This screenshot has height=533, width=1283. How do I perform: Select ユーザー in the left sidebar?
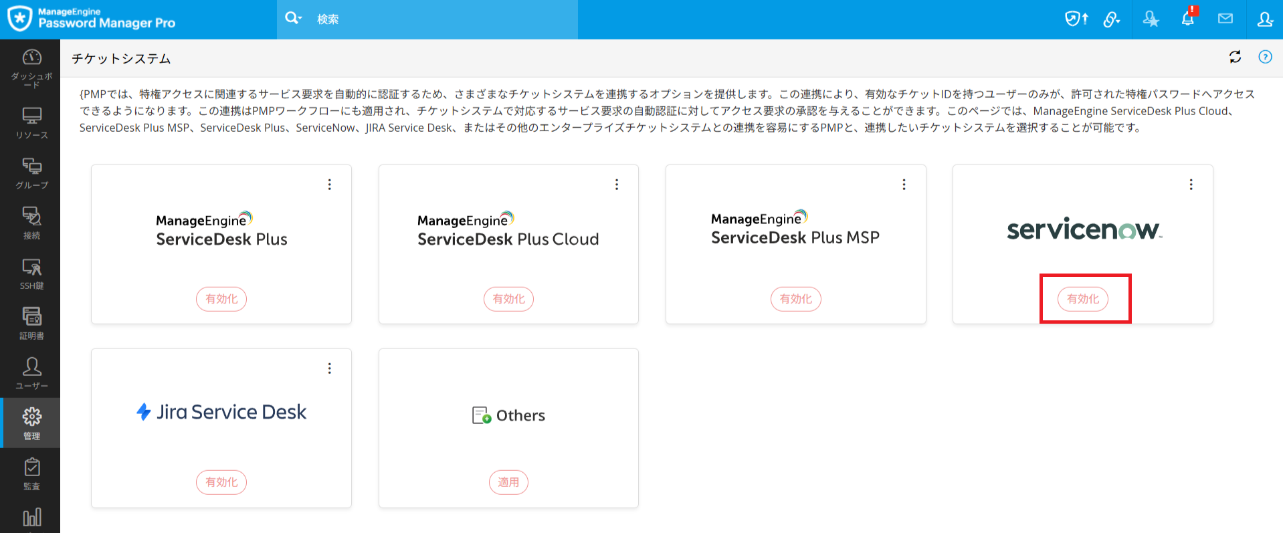point(31,373)
